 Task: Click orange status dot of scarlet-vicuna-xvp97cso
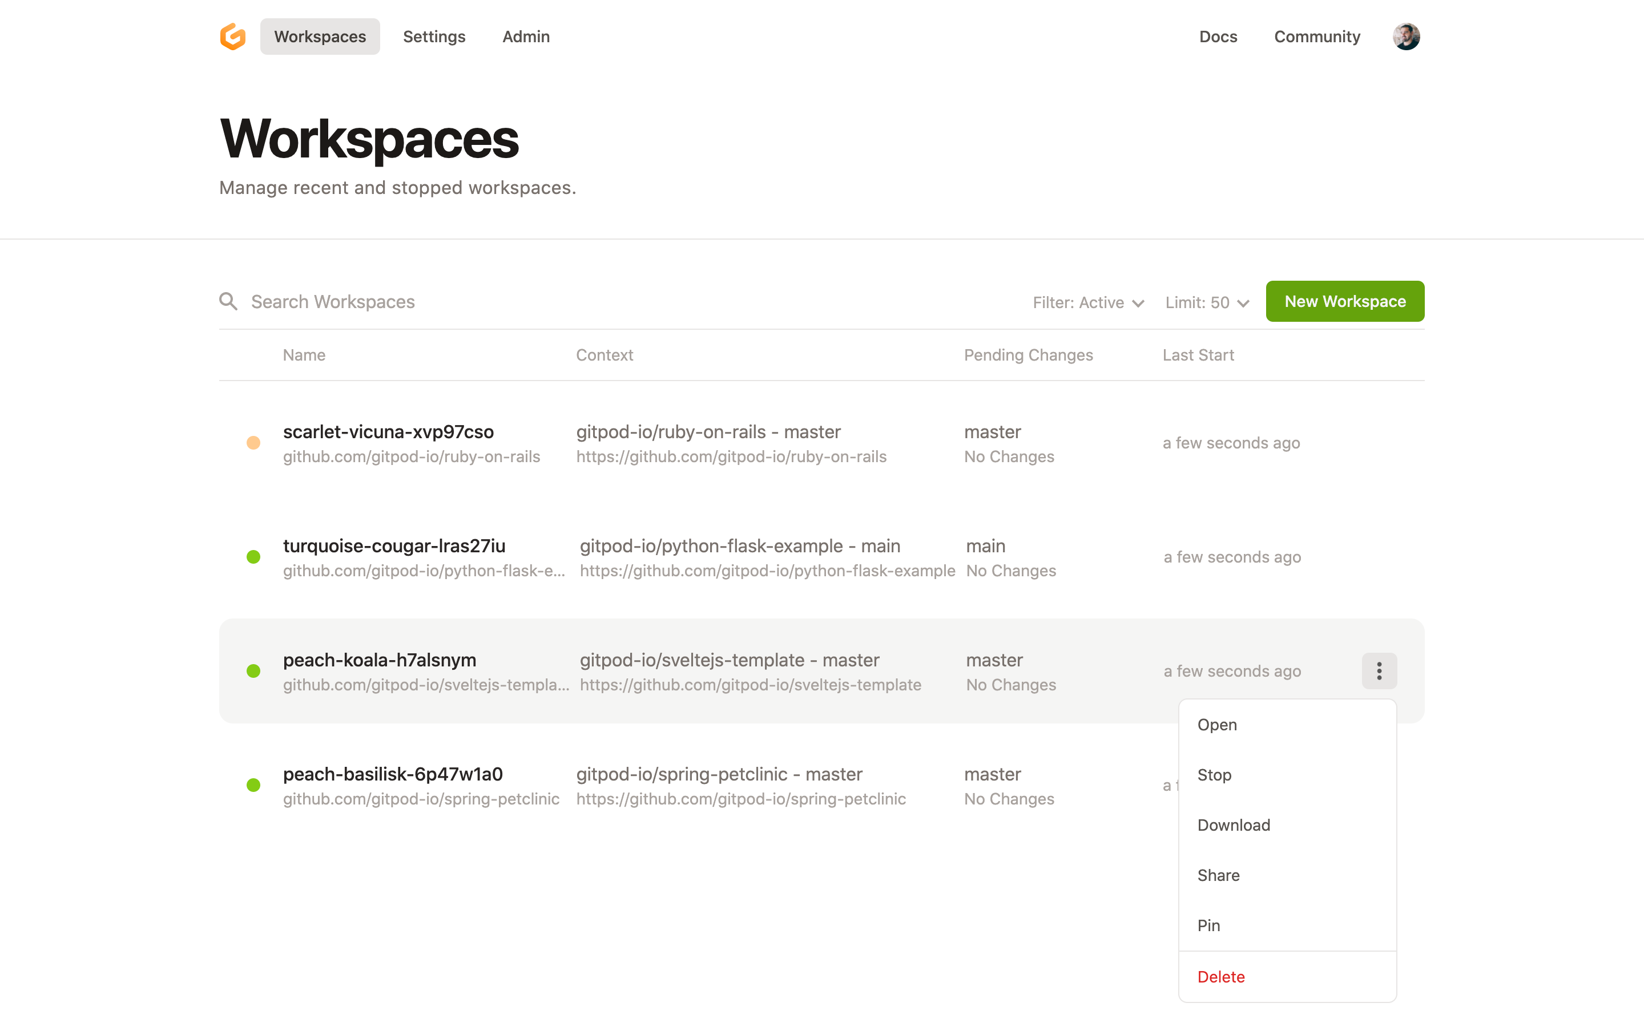pos(253,443)
